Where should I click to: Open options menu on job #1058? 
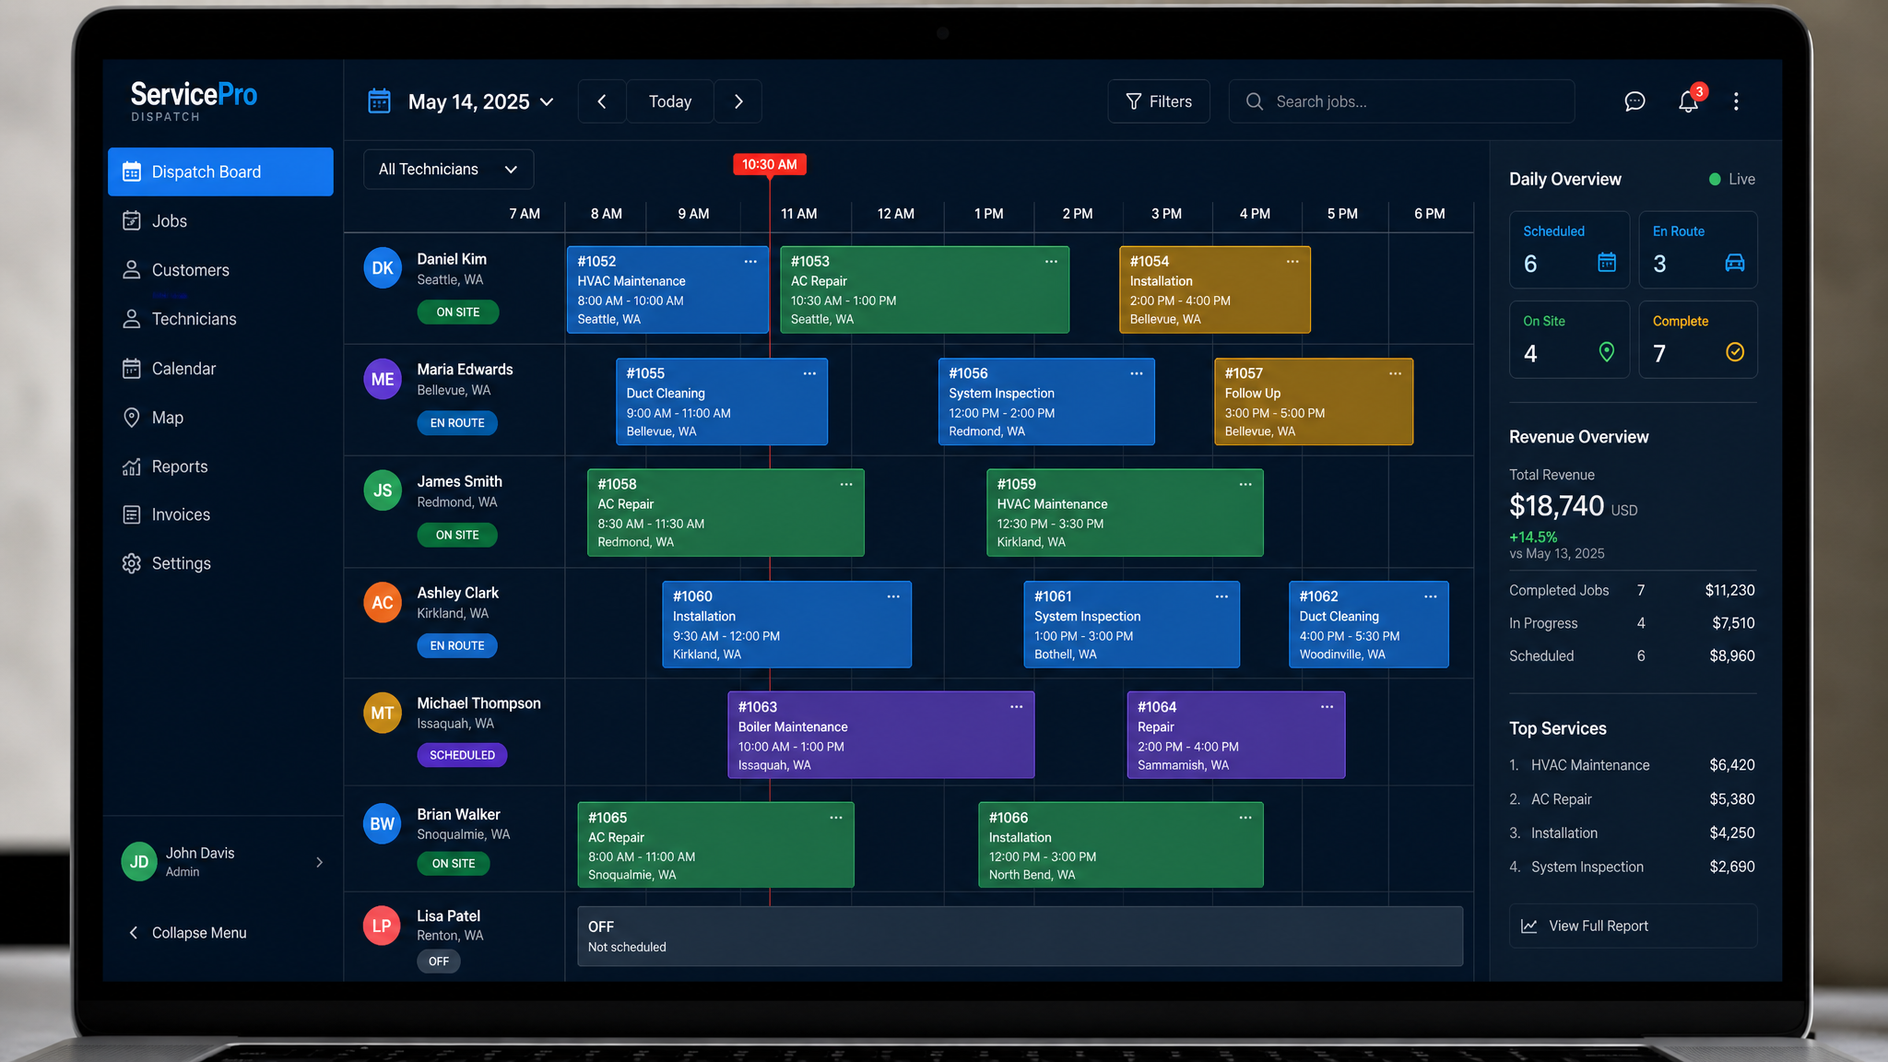click(846, 485)
